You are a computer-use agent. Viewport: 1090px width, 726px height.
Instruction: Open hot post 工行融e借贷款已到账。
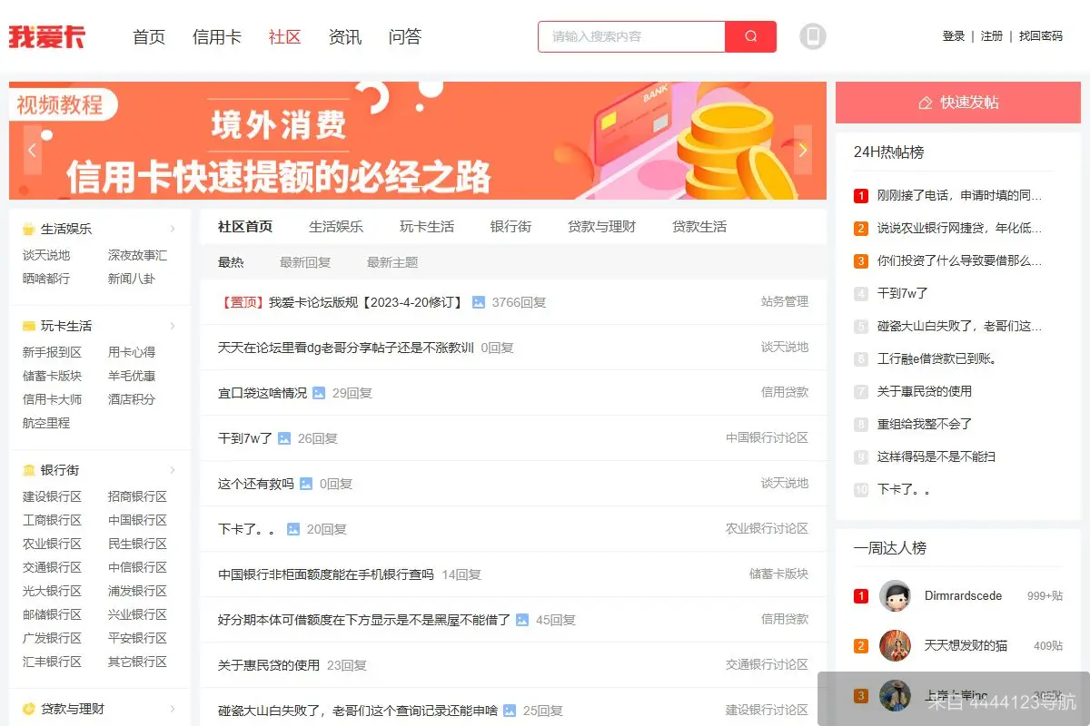pos(937,358)
